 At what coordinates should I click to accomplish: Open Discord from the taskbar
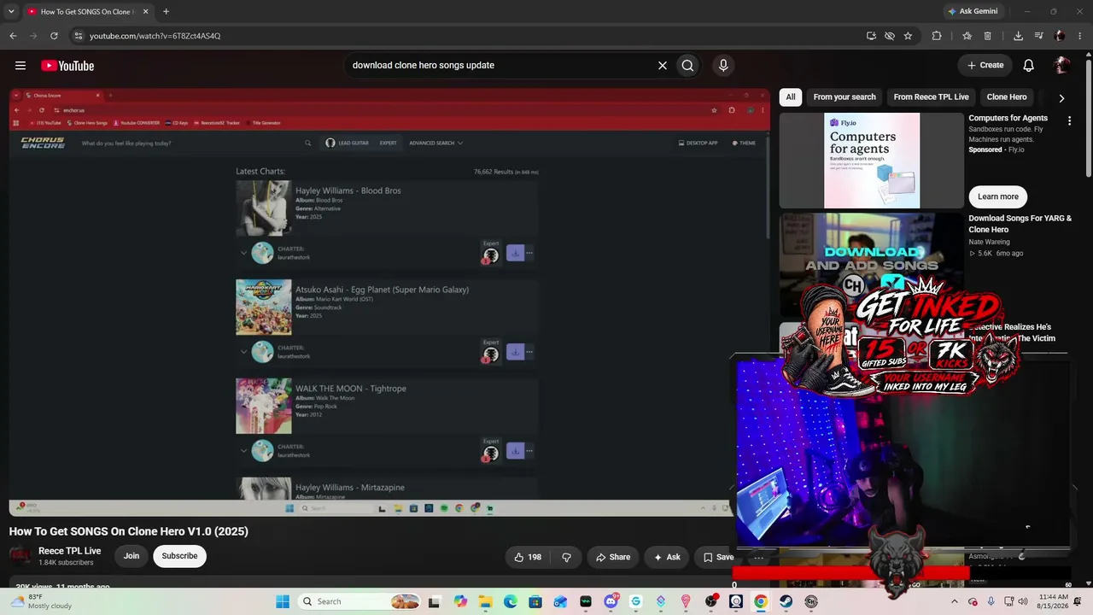[611, 601]
